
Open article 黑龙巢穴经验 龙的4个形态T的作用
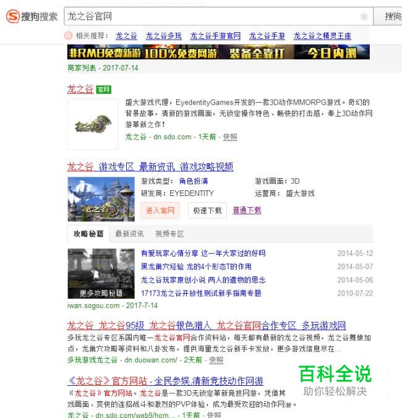[x=196, y=267]
